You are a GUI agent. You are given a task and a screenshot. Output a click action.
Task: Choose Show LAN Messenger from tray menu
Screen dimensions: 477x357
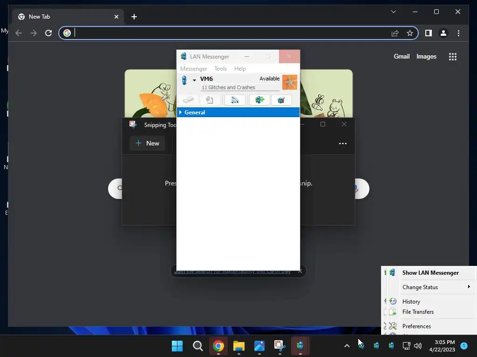pyautogui.click(x=430, y=272)
